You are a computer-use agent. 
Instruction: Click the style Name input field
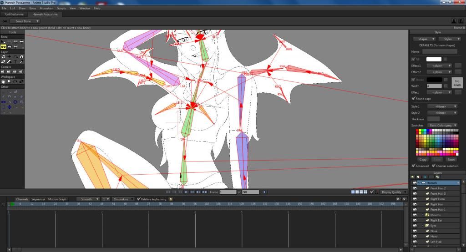pyautogui.click(x=440, y=51)
